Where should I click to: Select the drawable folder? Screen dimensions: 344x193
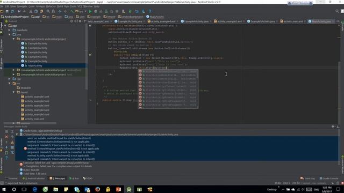(26, 88)
